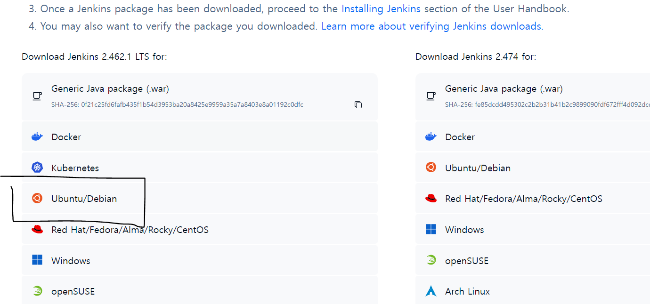Open the Docker download for Jenkins 2.462.1 LTS
The image size is (650, 304).
coord(200,137)
